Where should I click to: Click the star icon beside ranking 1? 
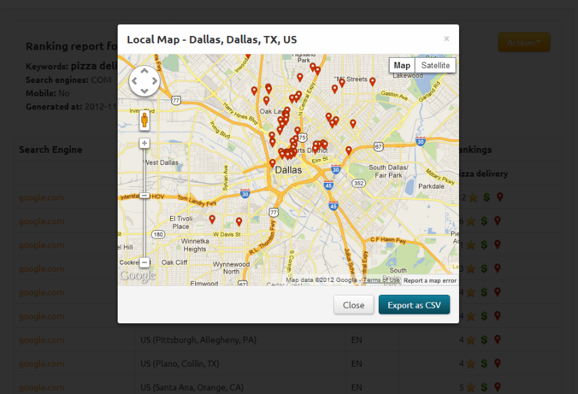[471, 245]
